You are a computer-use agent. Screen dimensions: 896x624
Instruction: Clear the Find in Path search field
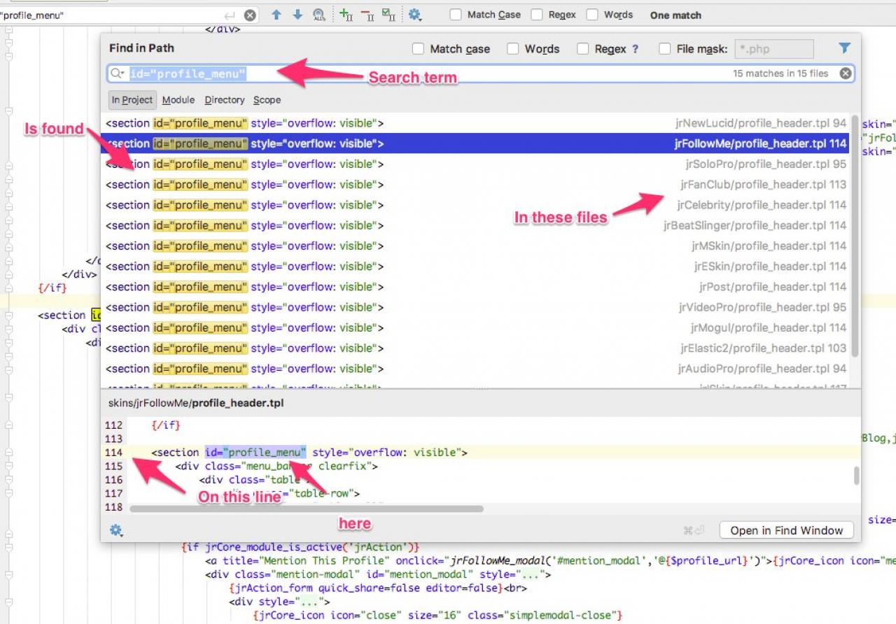click(846, 73)
